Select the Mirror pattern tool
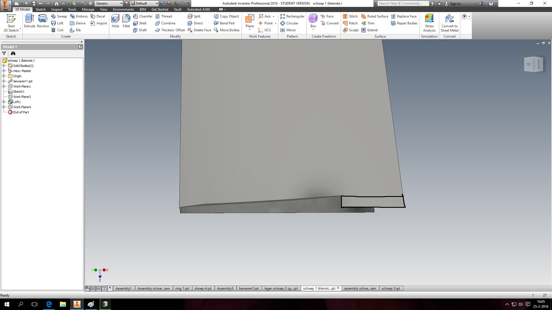Screen dimensions: 552x310 tap(291, 30)
